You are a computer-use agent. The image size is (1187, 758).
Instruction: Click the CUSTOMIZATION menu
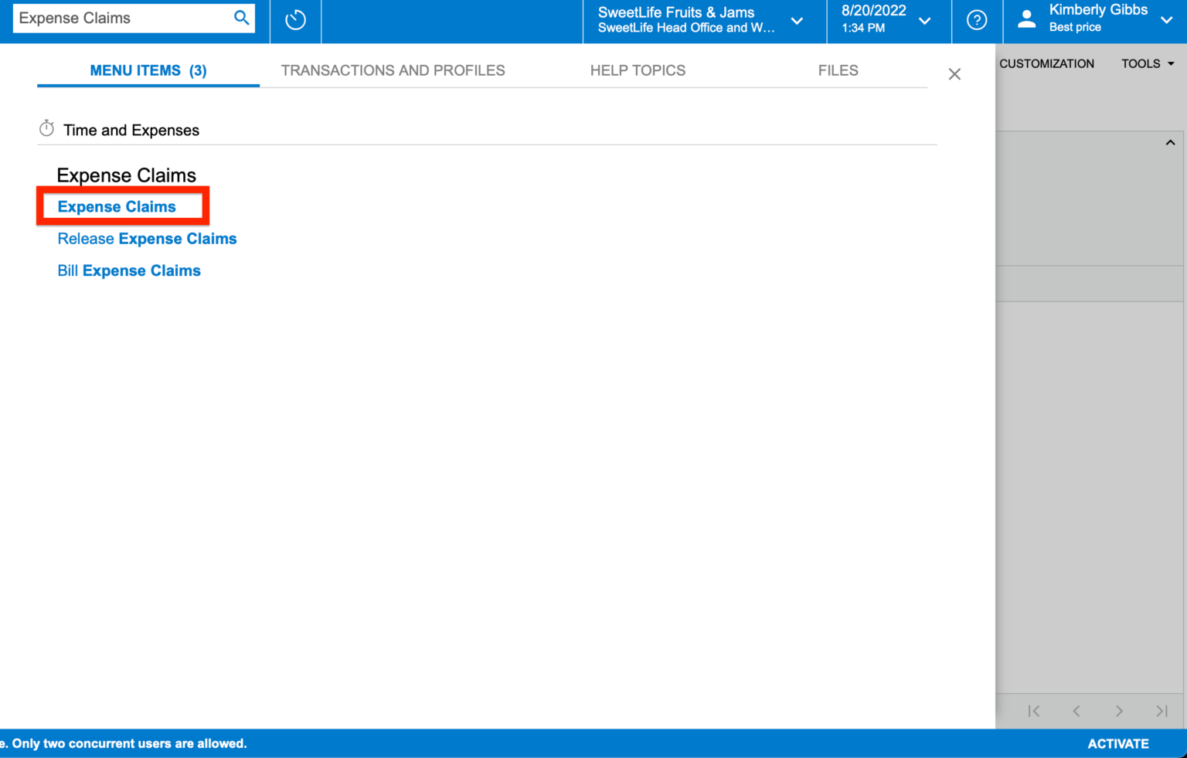pyautogui.click(x=1046, y=63)
